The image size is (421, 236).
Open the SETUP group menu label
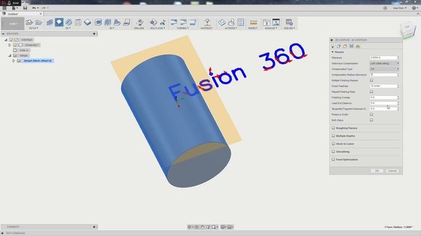34,28
